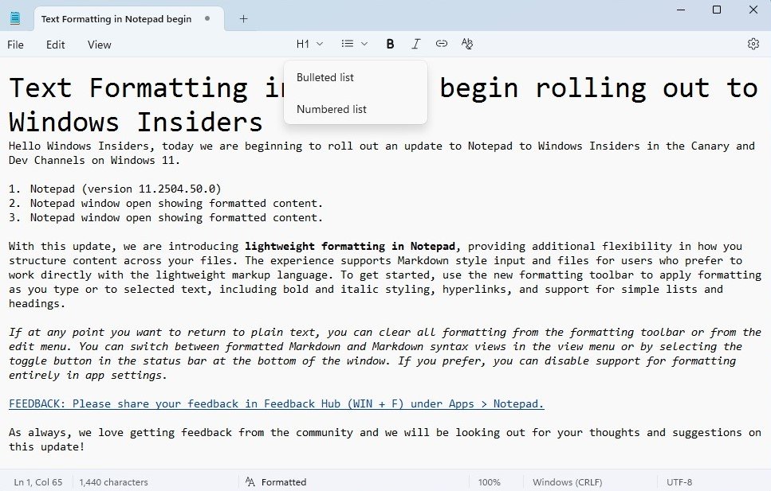Choose Numbered list option

[356, 110]
